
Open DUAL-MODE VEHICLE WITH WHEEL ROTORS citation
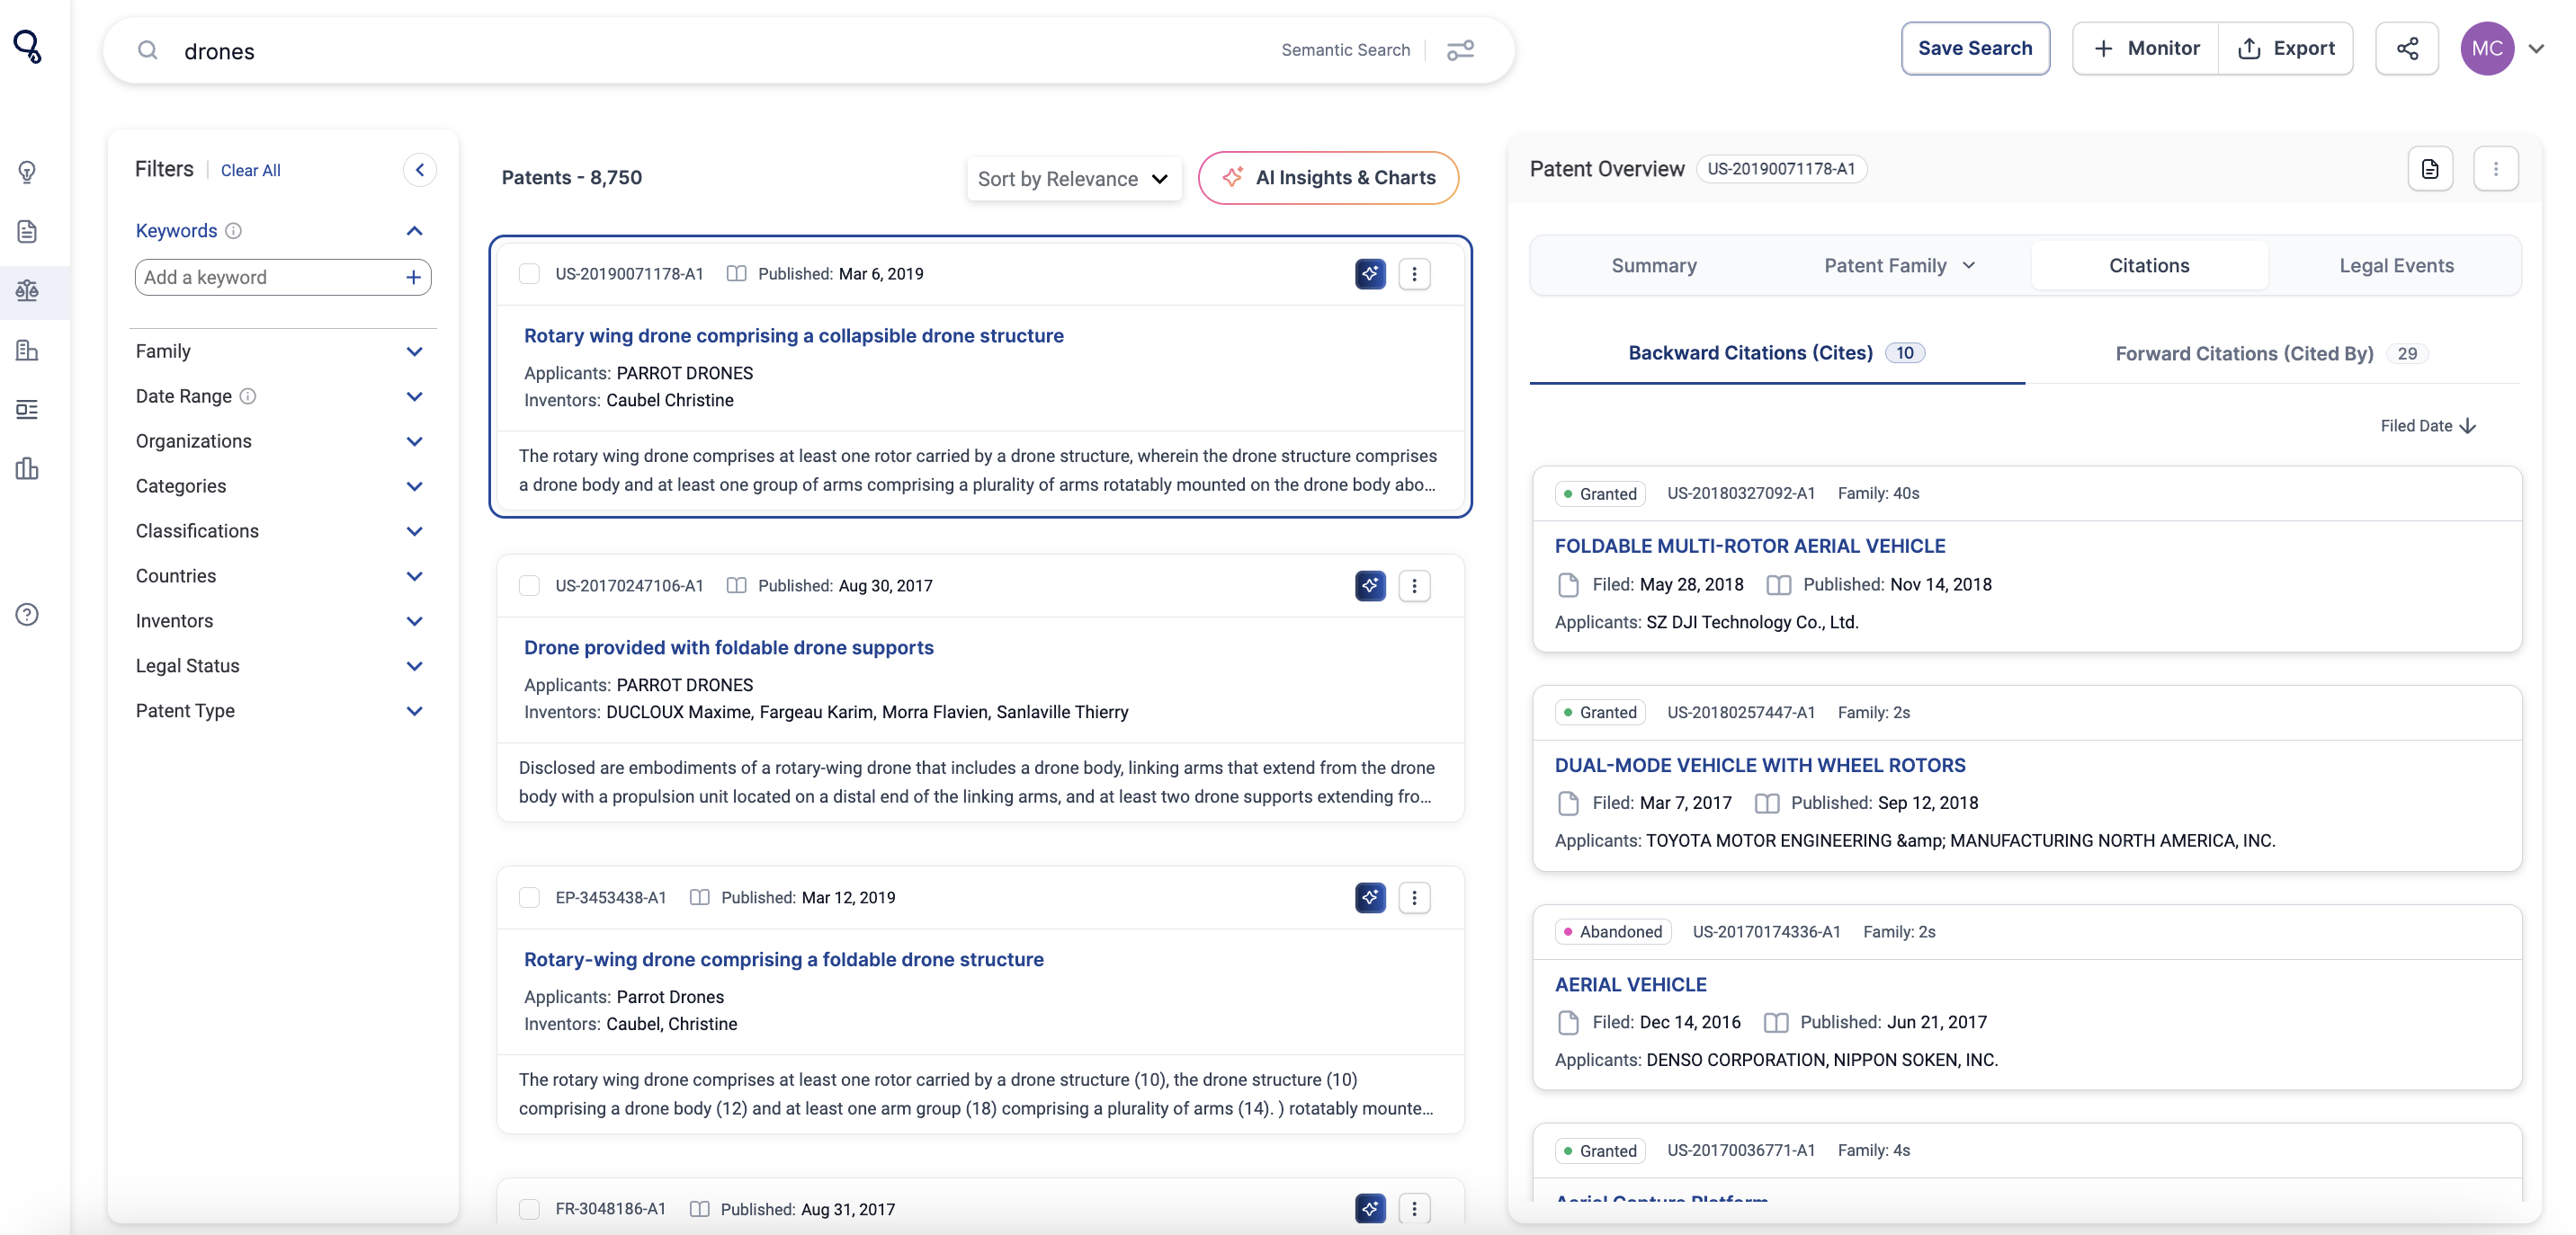1759,766
